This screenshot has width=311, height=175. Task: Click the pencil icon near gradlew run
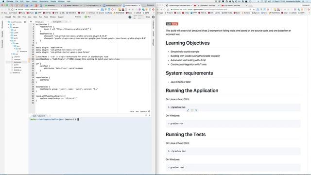click(x=188, y=110)
